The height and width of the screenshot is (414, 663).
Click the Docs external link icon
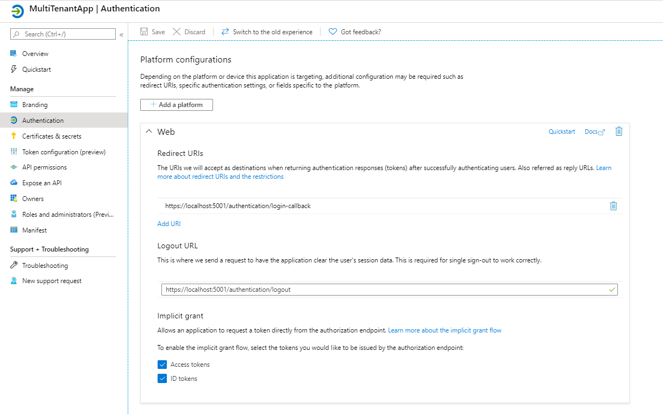(x=602, y=132)
